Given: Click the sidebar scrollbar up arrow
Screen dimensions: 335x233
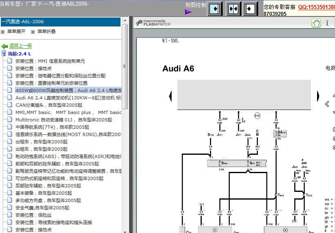Looking at the screenshot, I should tap(125, 20).
